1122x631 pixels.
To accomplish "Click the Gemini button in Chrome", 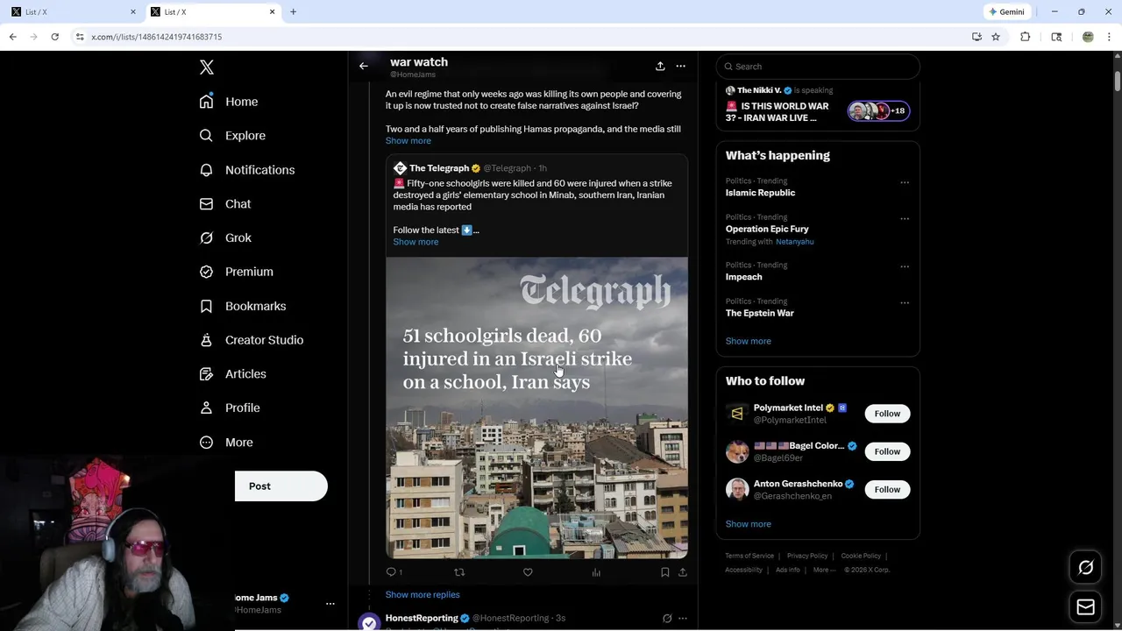I will pos(1006,12).
